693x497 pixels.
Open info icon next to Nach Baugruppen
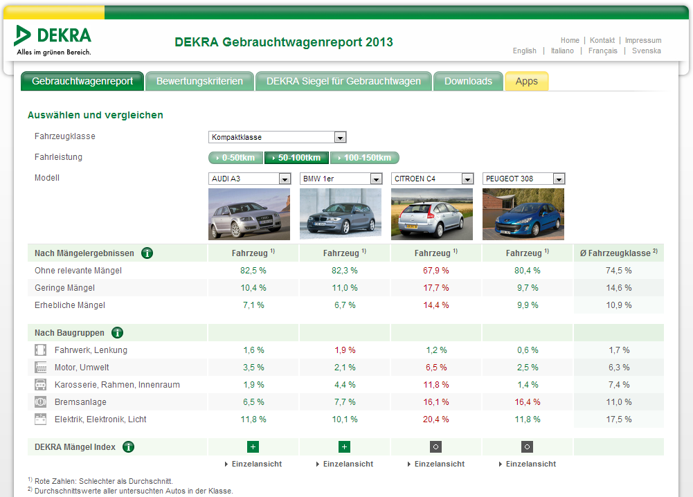pos(117,333)
